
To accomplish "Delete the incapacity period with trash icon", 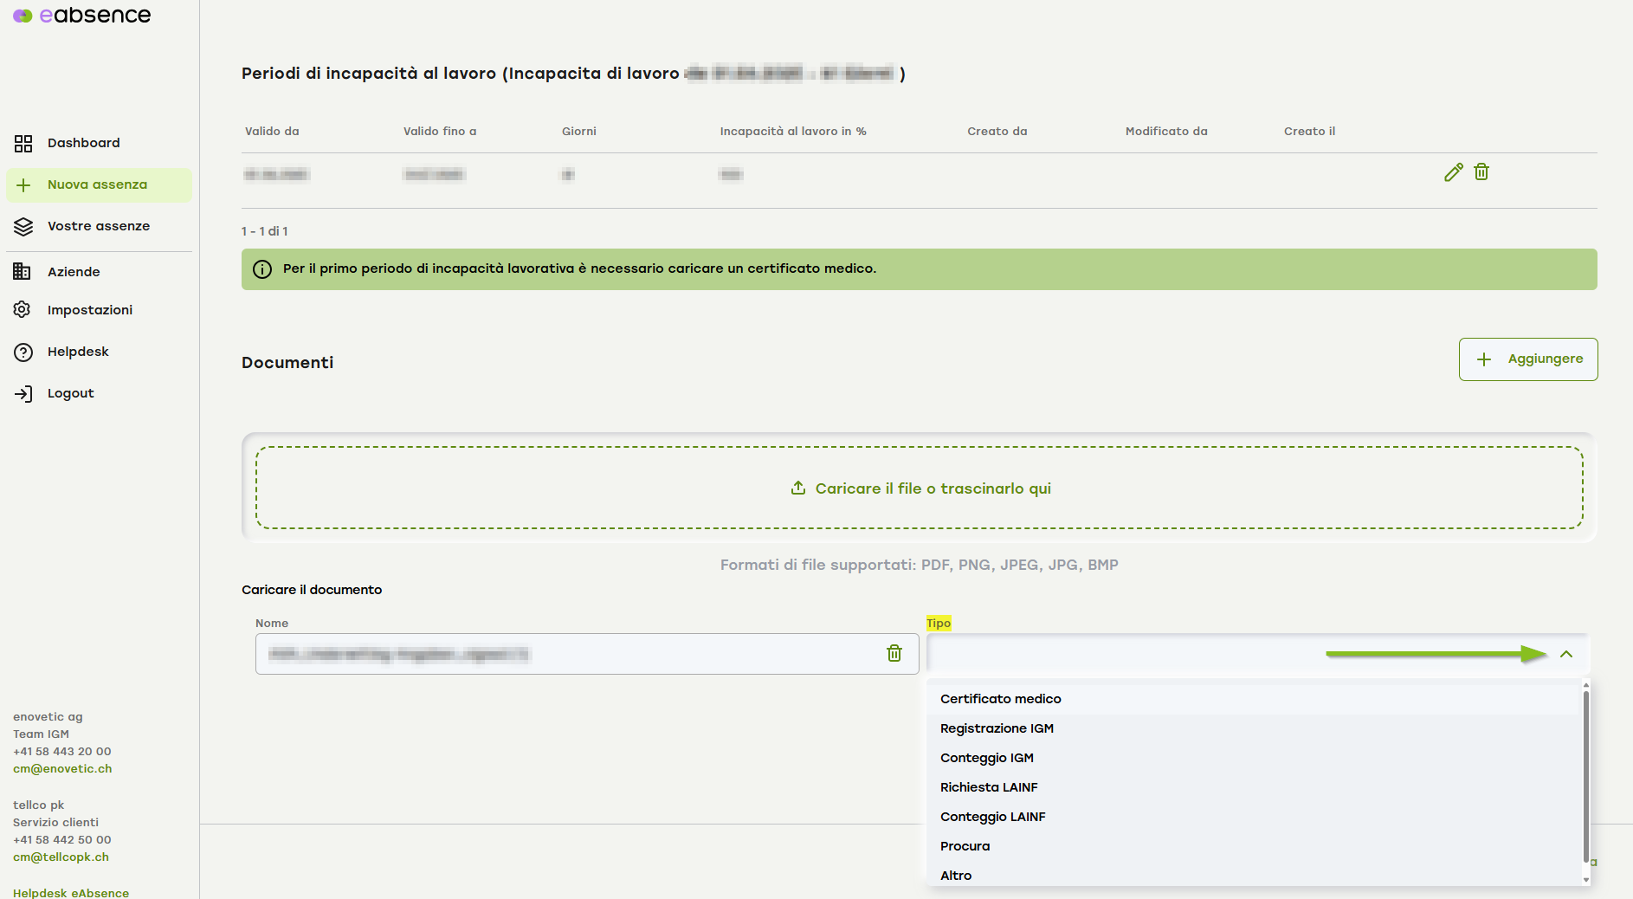I will pyautogui.click(x=1481, y=172).
